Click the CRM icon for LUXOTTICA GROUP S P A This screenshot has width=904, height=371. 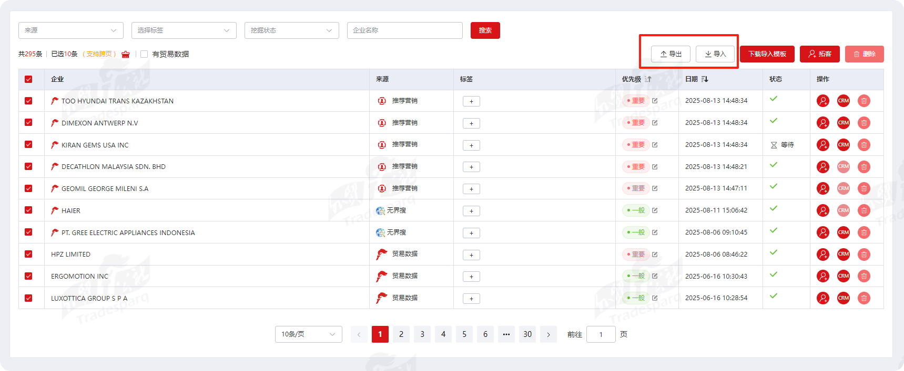(x=843, y=298)
